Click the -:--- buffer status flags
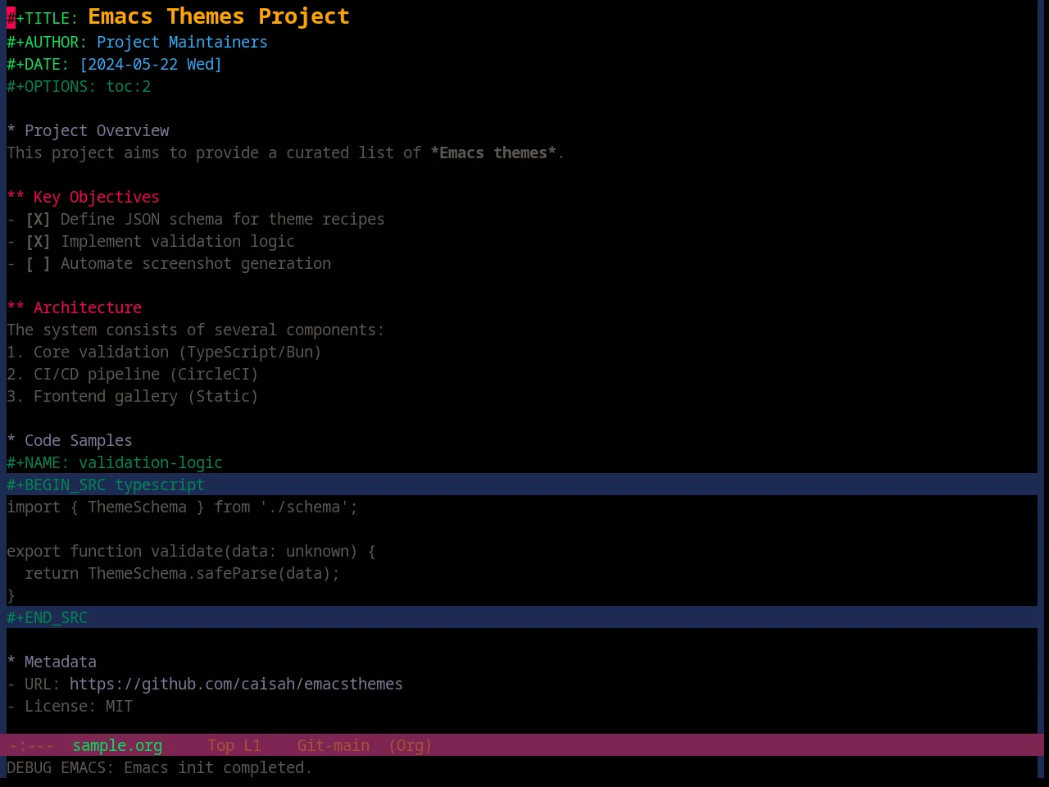The height and width of the screenshot is (787, 1049). 32,745
